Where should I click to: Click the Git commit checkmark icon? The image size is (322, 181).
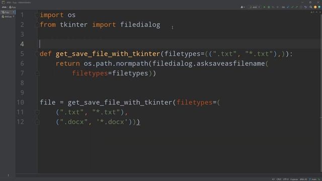click(x=292, y=7)
